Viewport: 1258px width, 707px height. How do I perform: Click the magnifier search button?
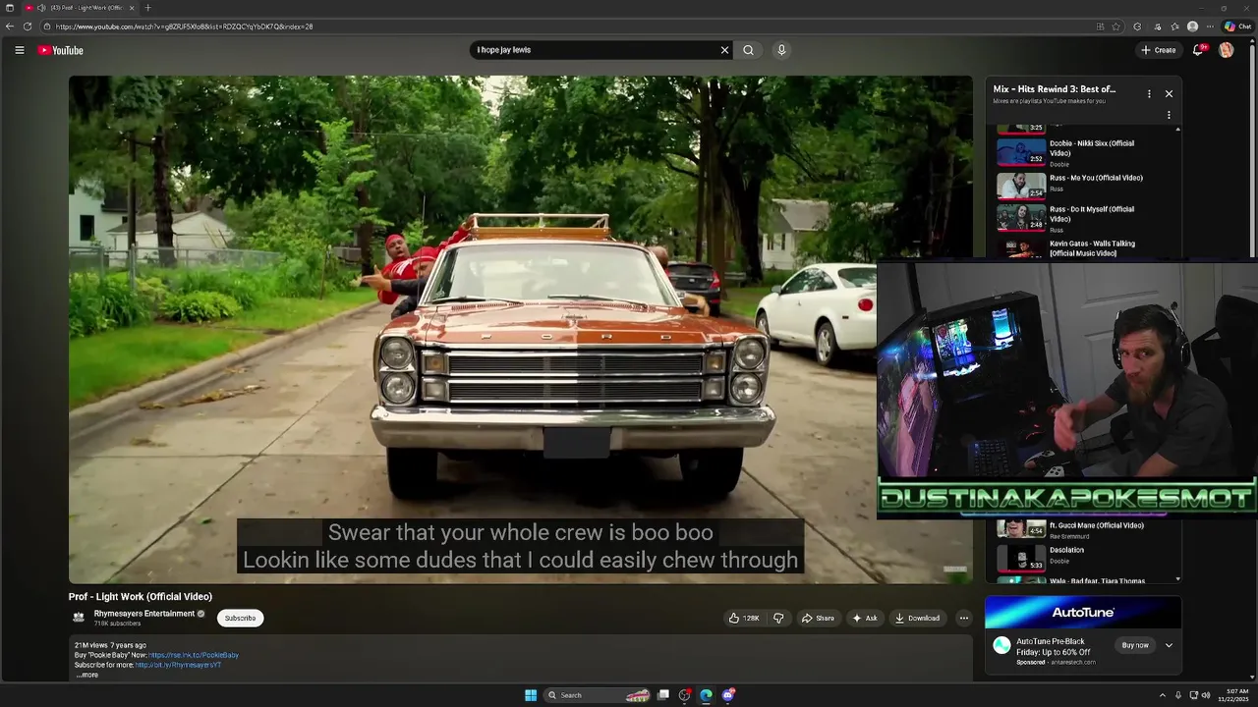point(748,50)
